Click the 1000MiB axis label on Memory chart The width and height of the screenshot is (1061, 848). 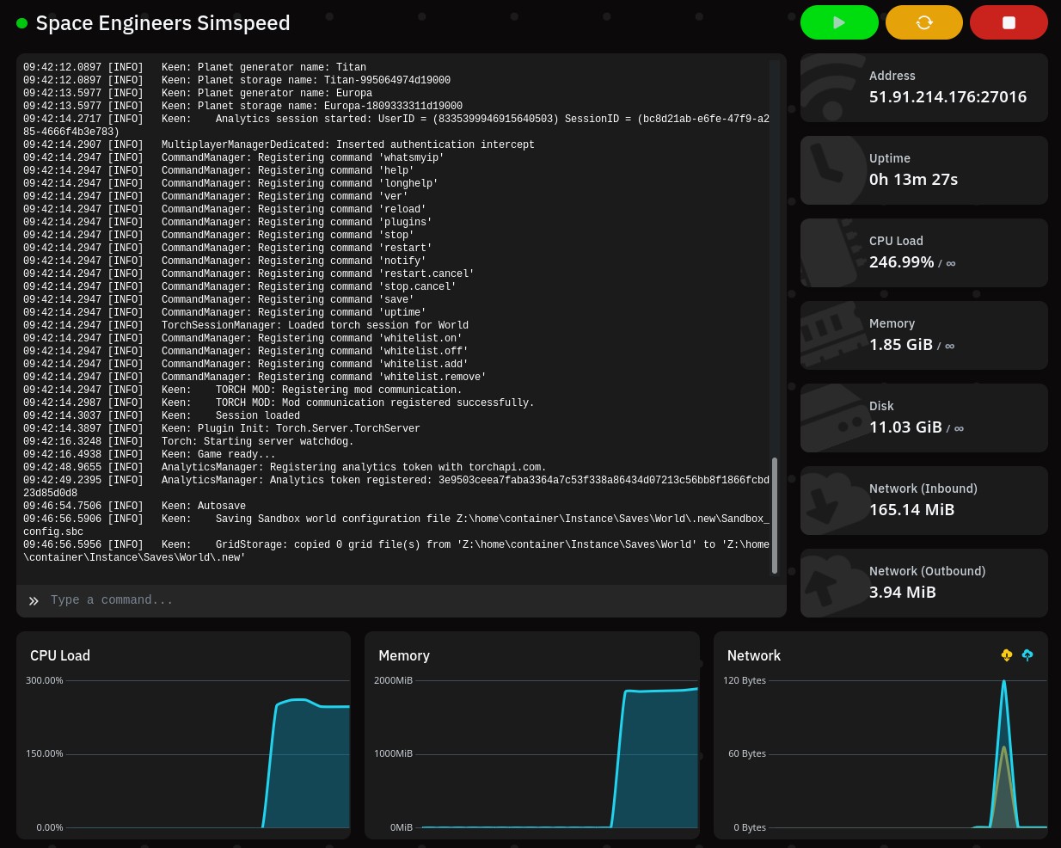393,753
